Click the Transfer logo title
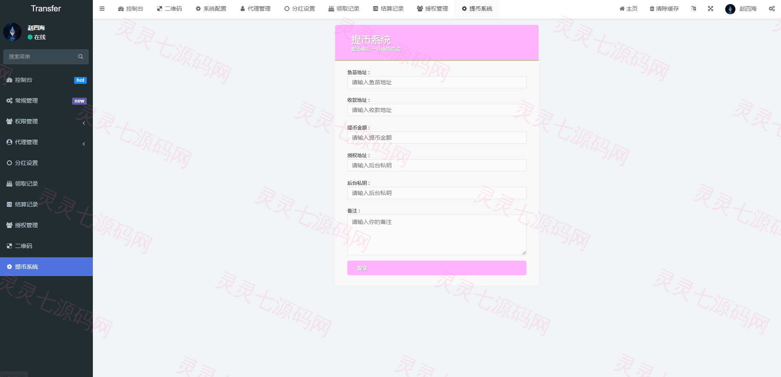This screenshot has width=781, height=377. coord(46,9)
